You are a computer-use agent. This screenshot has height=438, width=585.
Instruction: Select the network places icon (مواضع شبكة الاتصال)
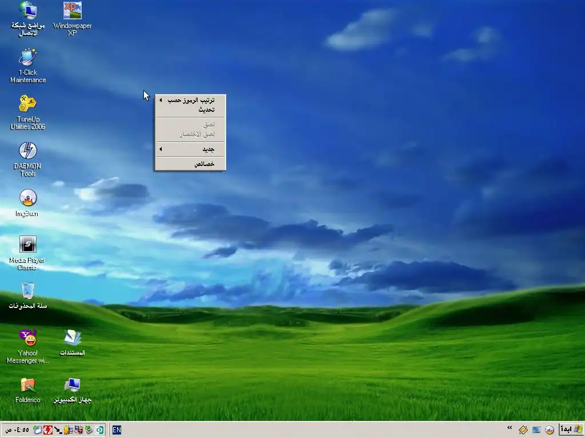28,19
